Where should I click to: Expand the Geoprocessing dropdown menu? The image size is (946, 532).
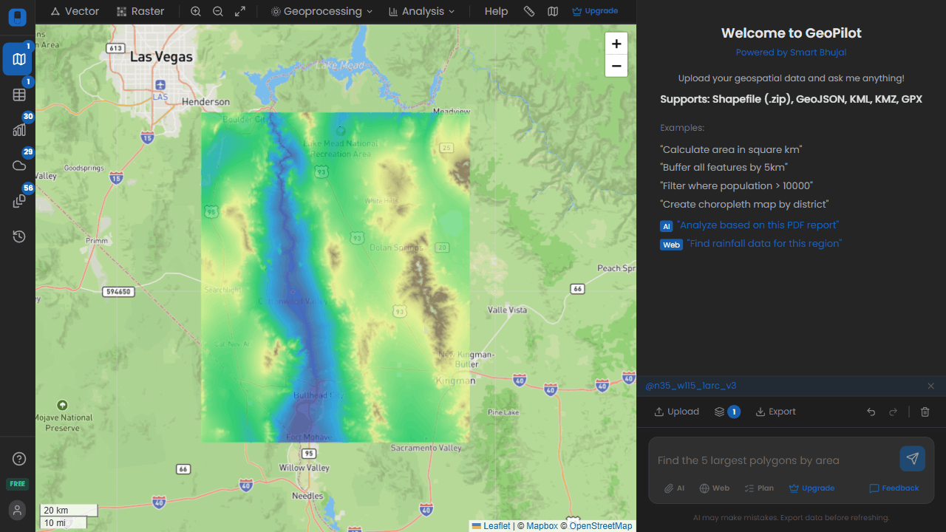pyautogui.click(x=321, y=11)
